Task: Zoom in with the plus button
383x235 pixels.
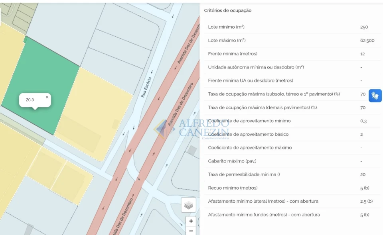Action: 191,221
